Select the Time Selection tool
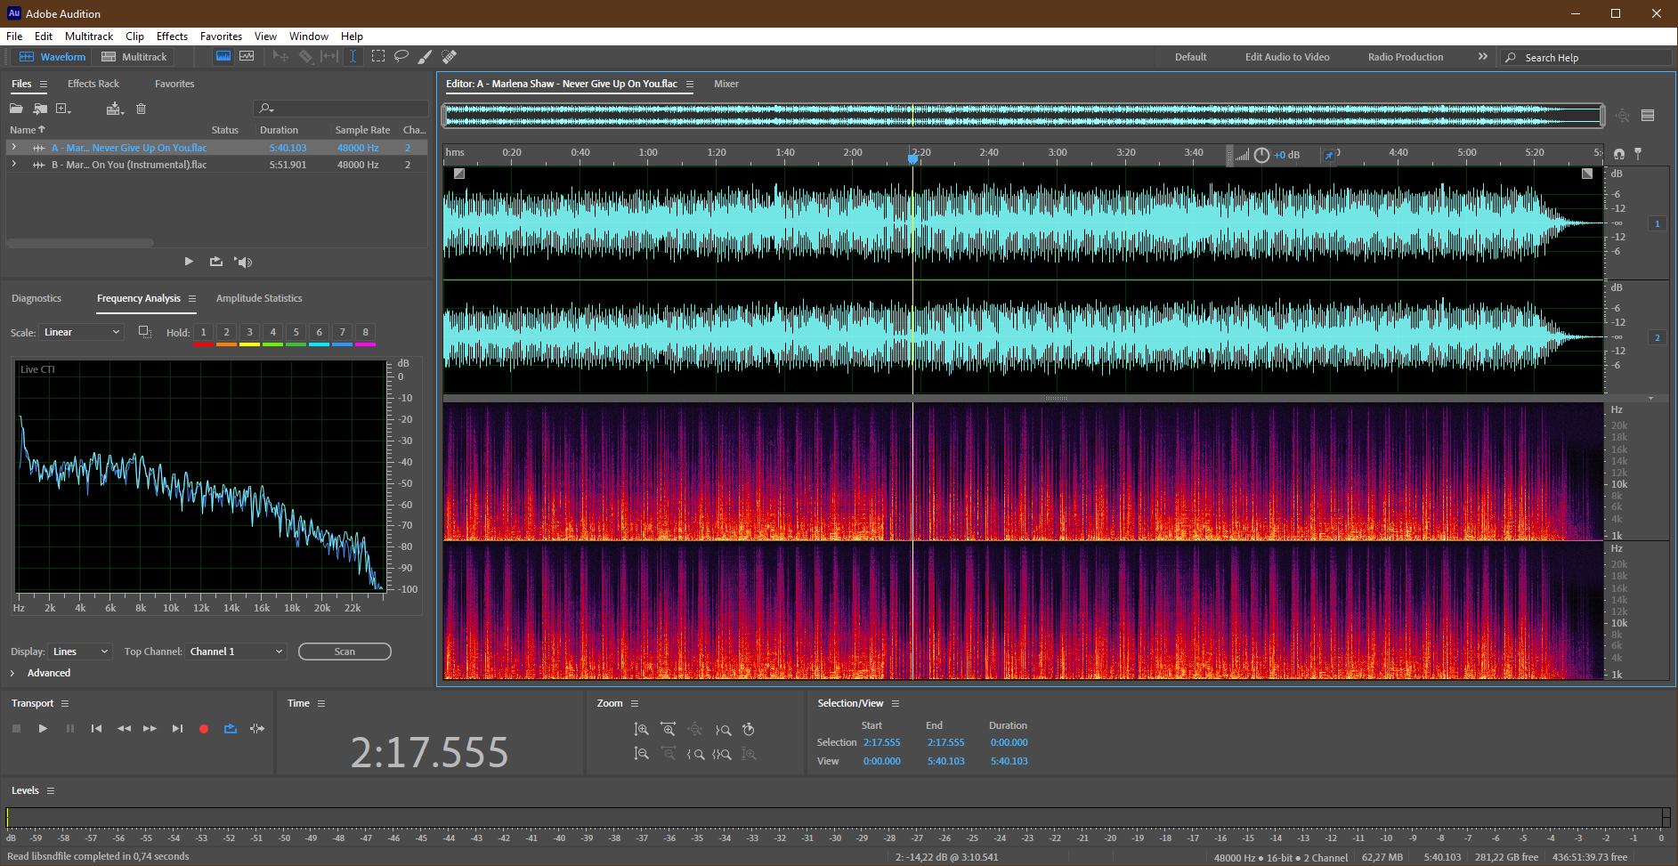 [353, 56]
